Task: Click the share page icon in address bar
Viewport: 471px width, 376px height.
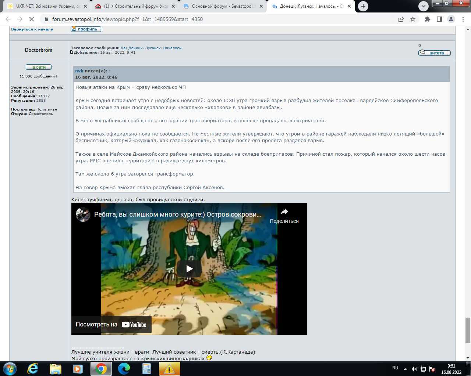Action: (x=401, y=19)
